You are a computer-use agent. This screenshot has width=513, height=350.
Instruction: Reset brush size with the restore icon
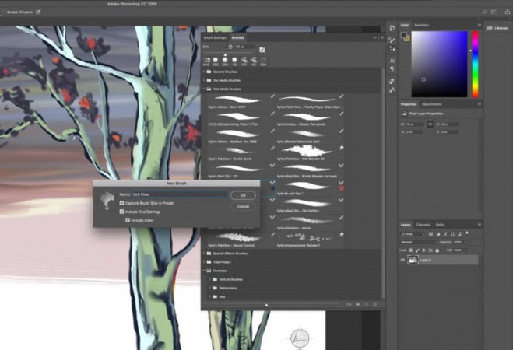tap(230, 47)
